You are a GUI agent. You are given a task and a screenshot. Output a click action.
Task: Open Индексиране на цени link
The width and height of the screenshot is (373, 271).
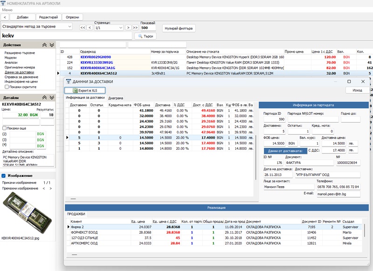coord(21,81)
